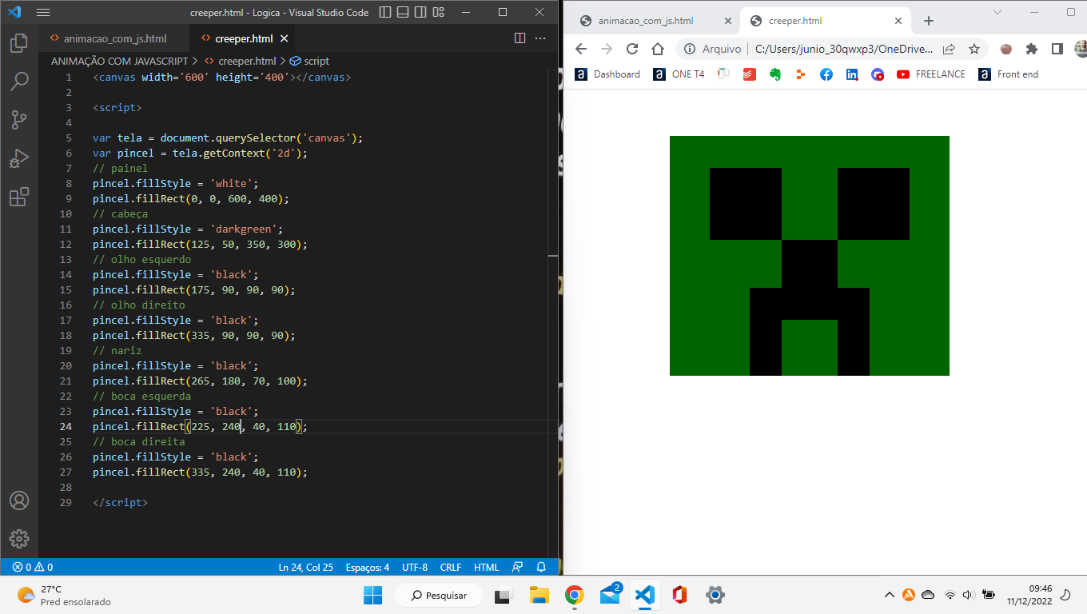Viewport: 1087px width, 614px height.
Task: Switch to the animacao_com_js.html editor tab
Action: [x=114, y=38]
